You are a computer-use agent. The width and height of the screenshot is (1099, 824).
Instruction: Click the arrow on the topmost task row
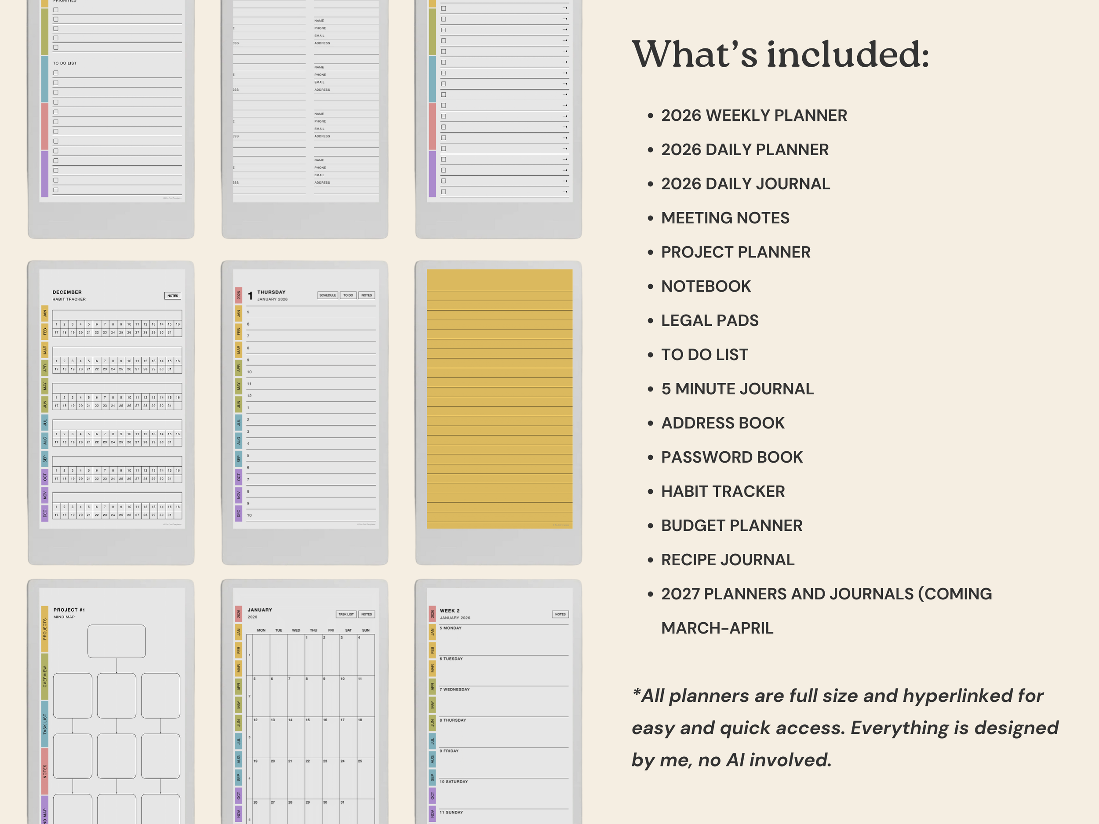pyautogui.click(x=564, y=8)
